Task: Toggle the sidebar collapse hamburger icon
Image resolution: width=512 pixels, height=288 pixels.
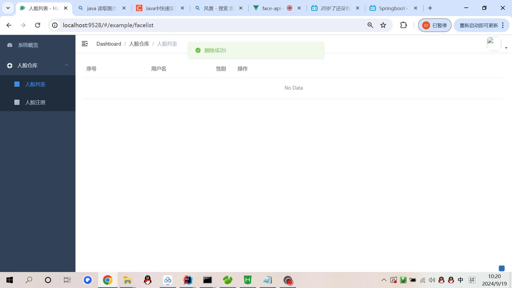Action: point(85,43)
